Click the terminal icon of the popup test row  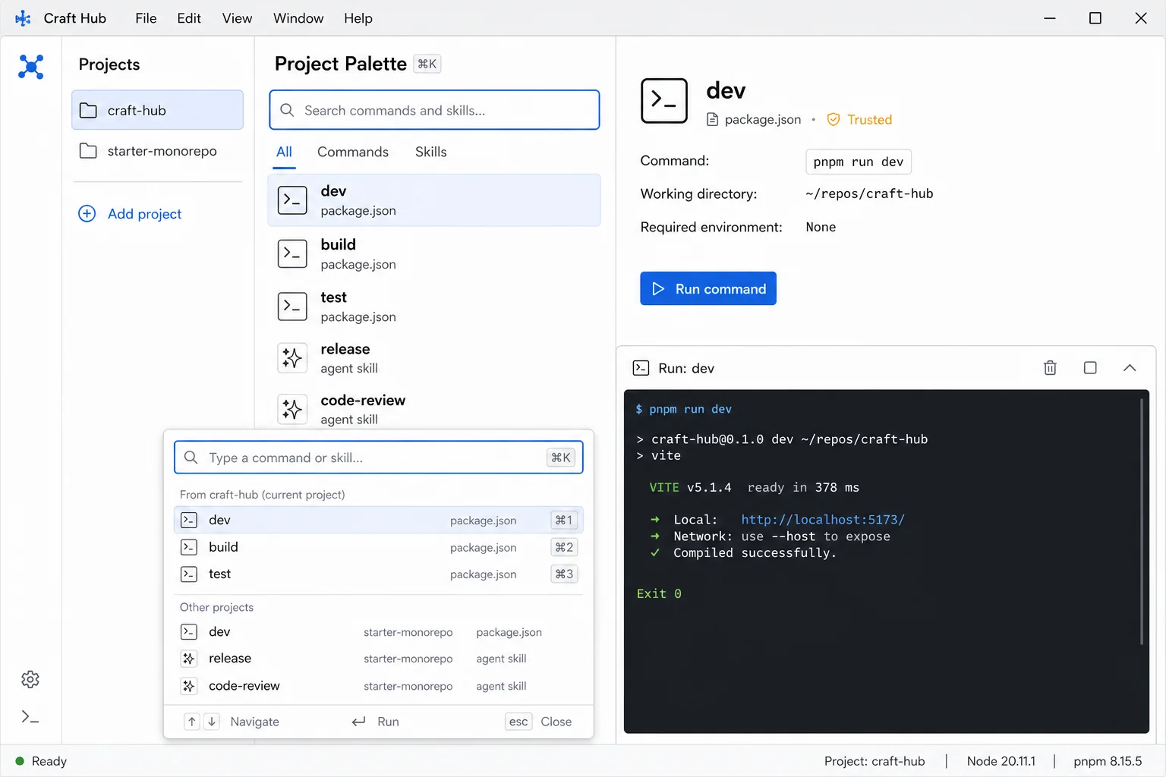coord(189,574)
